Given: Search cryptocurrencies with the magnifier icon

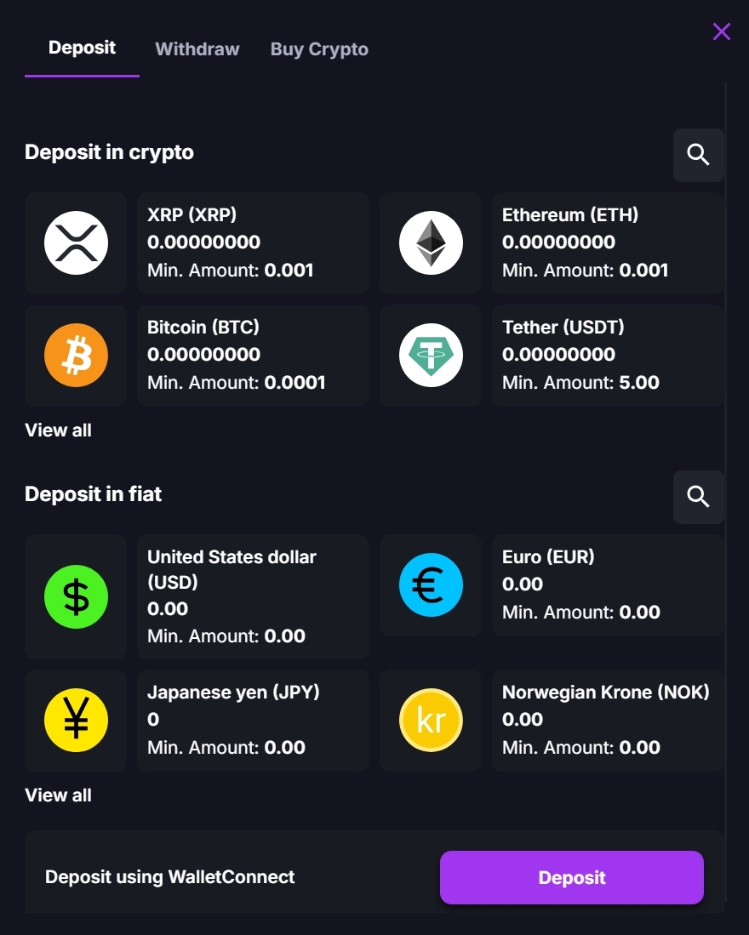Looking at the screenshot, I should click(x=698, y=155).
